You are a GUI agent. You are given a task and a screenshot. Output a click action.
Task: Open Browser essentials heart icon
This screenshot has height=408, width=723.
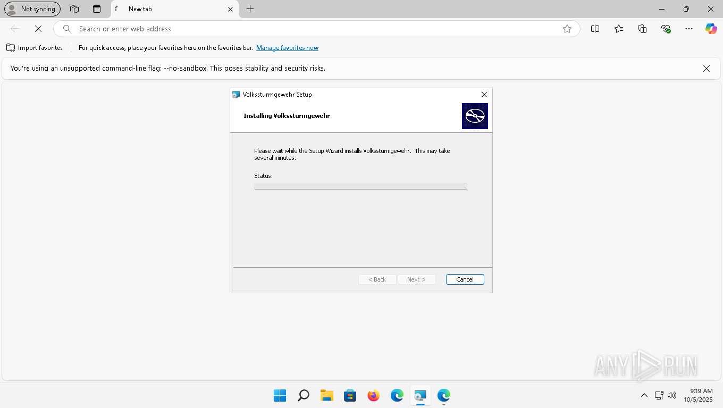coord(666,29)
